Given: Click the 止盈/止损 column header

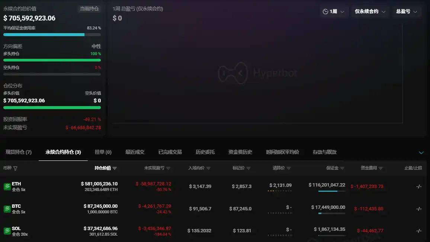Looking at the screenshot, I should click(413, 168).
